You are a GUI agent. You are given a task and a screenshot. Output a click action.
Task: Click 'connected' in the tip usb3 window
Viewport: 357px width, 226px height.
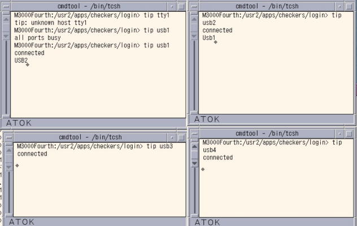[32, 154]
